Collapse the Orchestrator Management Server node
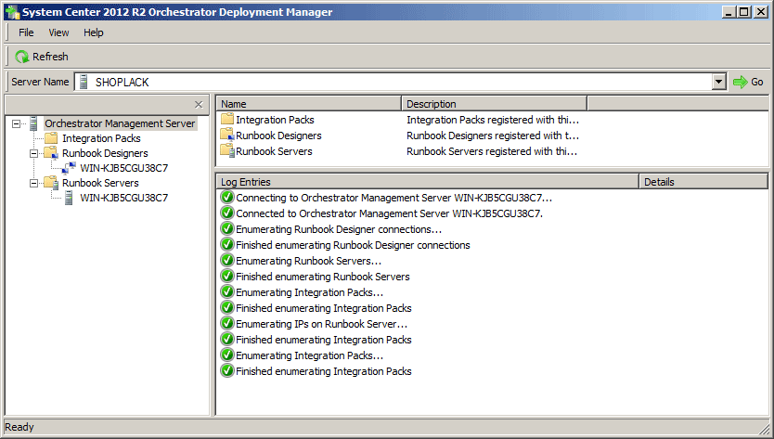The height and width of the screenshot is (439, 774). pos(17,123)
